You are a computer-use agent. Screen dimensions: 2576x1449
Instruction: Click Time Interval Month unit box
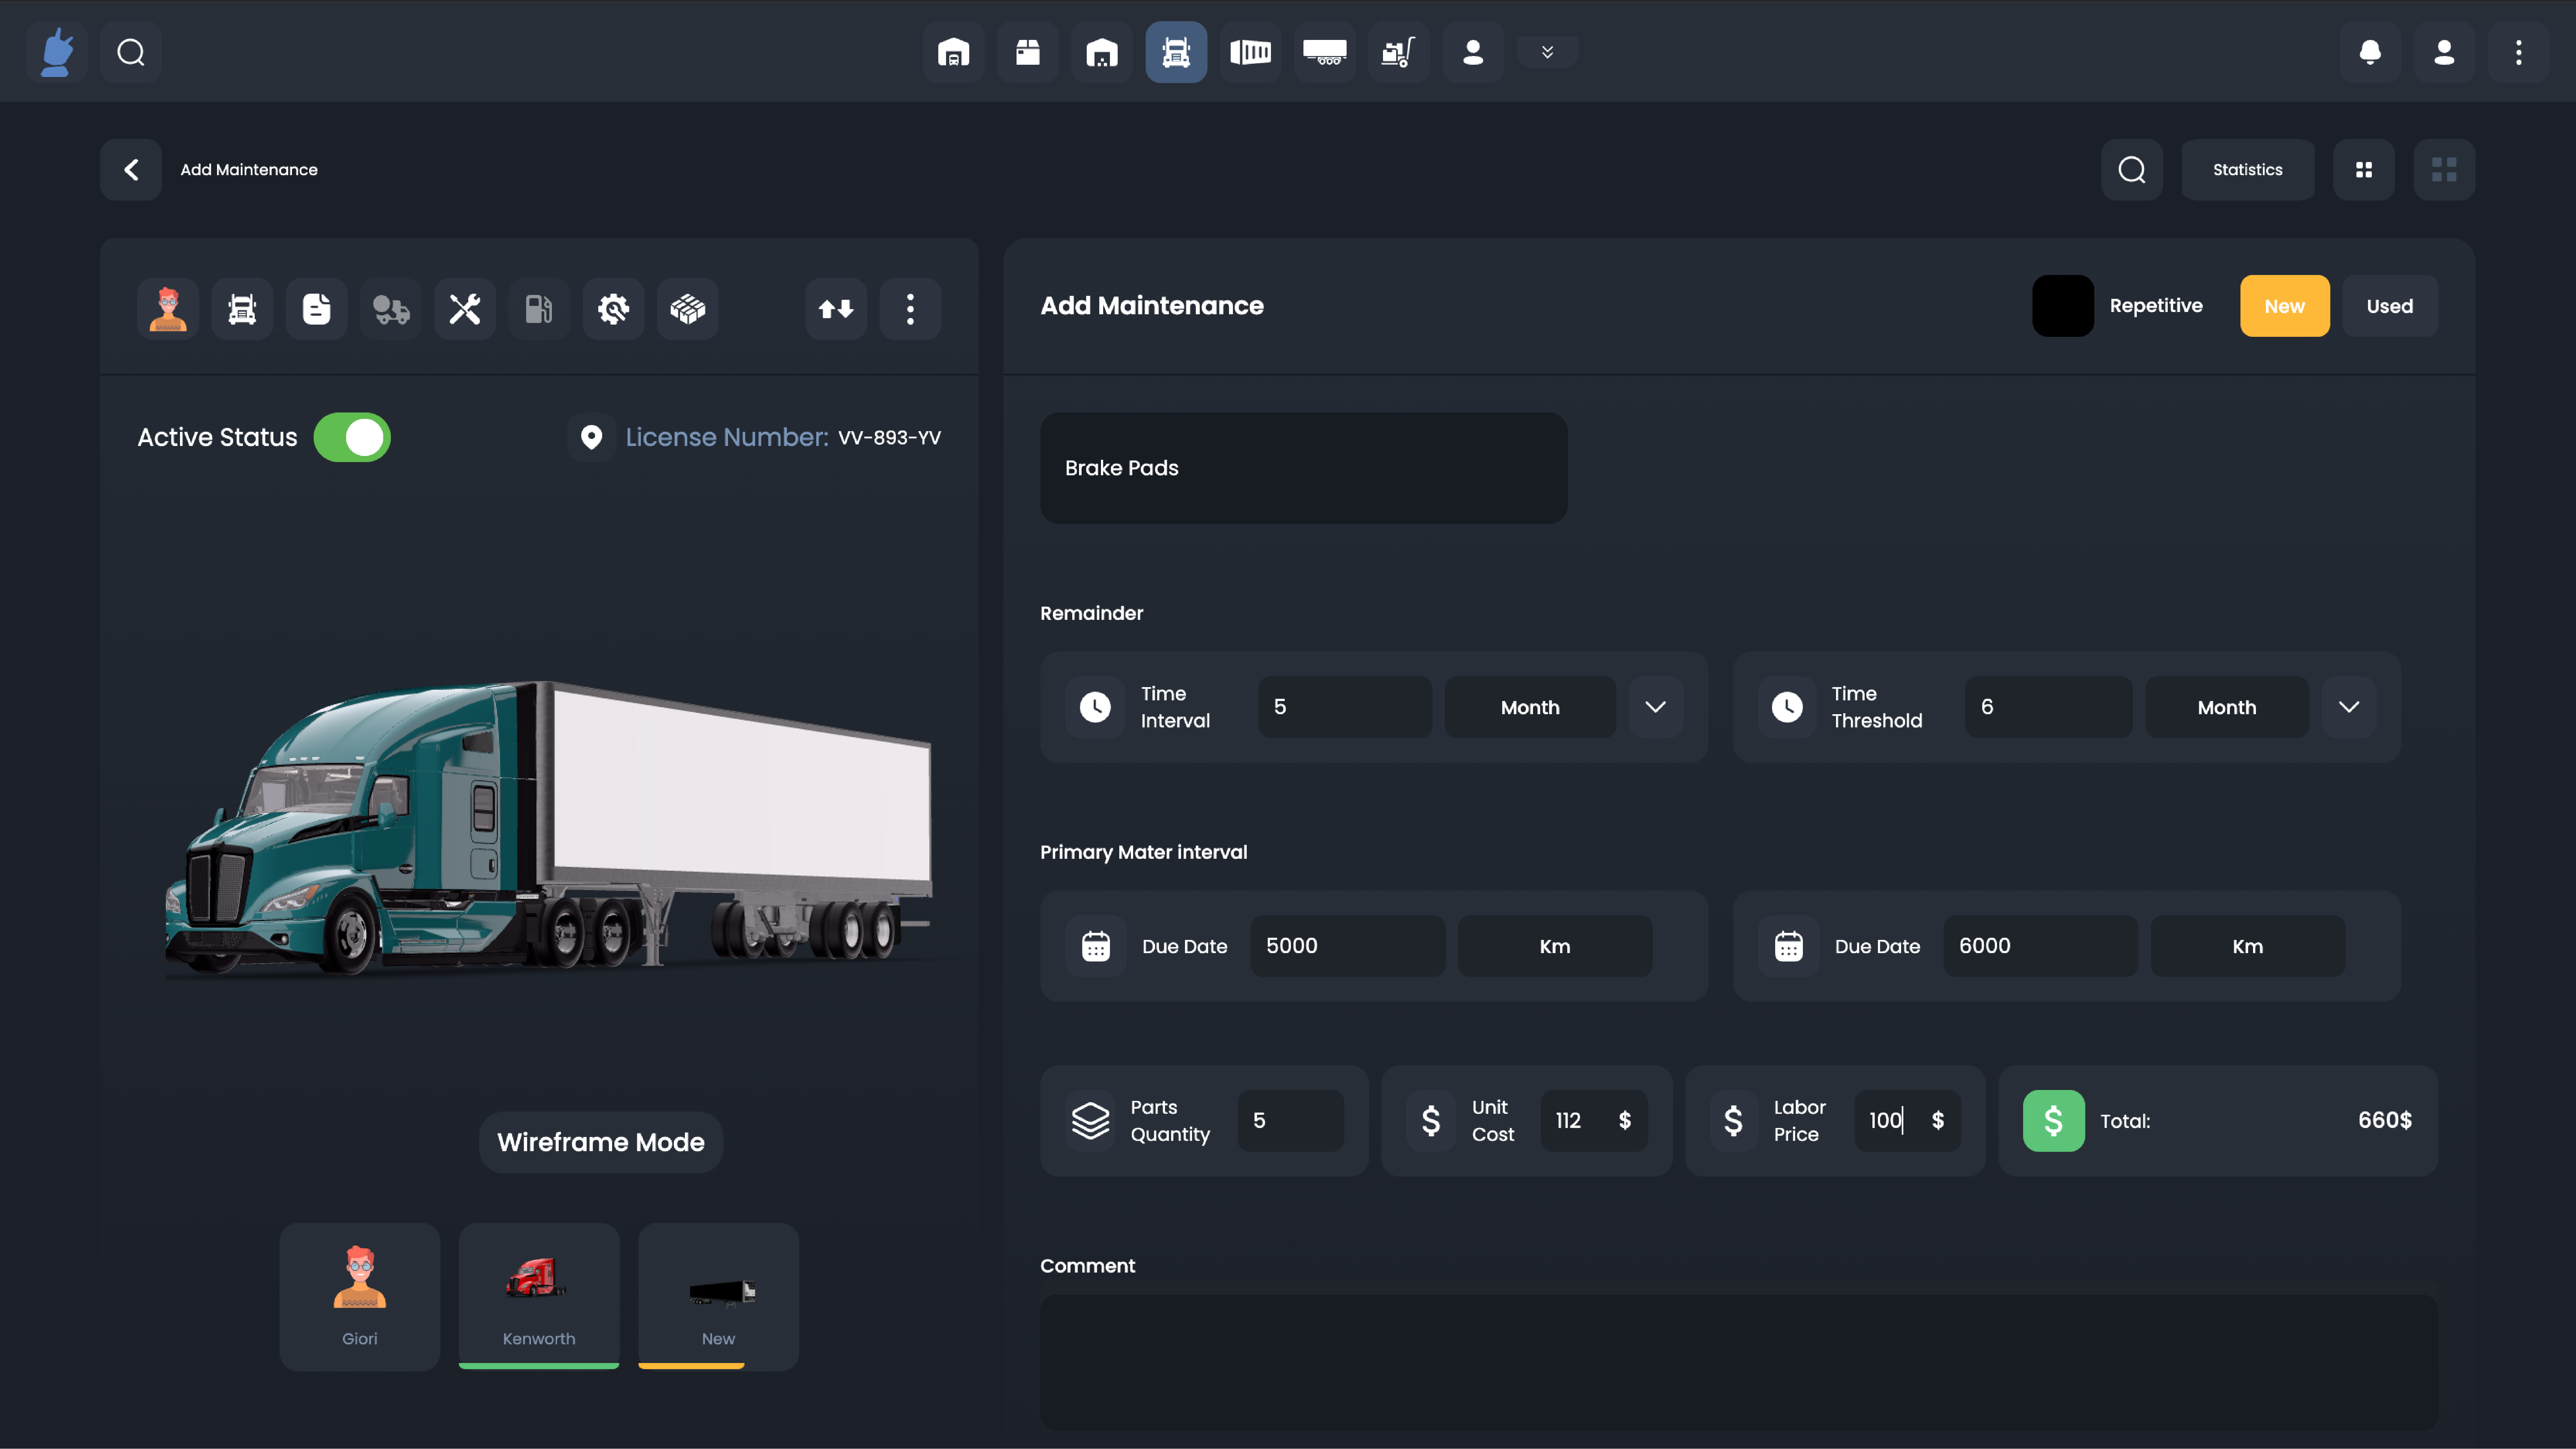(1530, 707)
